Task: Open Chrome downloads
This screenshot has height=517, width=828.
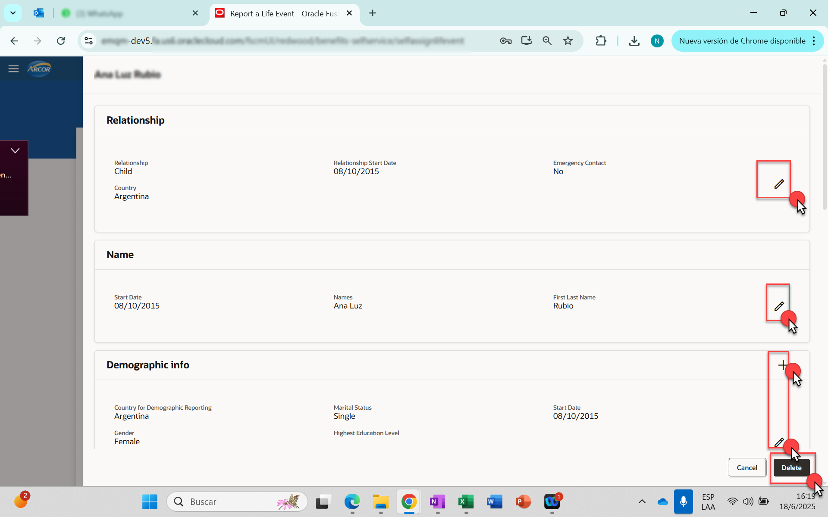Action: 634,41
